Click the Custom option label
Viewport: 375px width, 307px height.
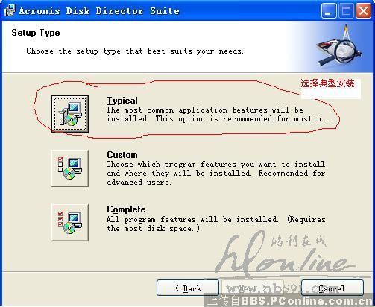[122, 155]
